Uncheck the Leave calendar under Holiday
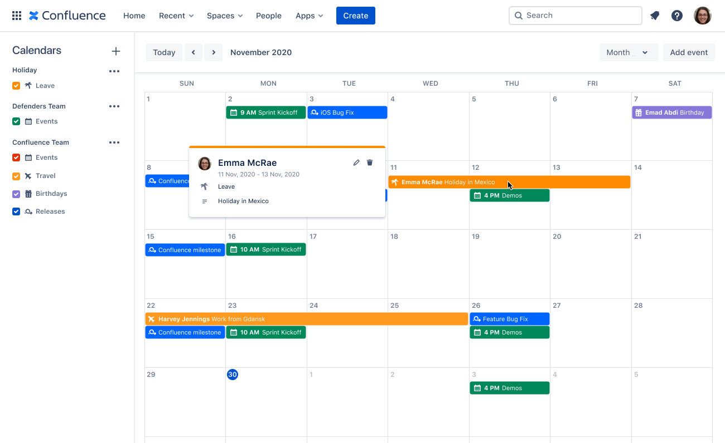Image resolution: width=725 pixels, height=443 pixels. tap(16, 86)
